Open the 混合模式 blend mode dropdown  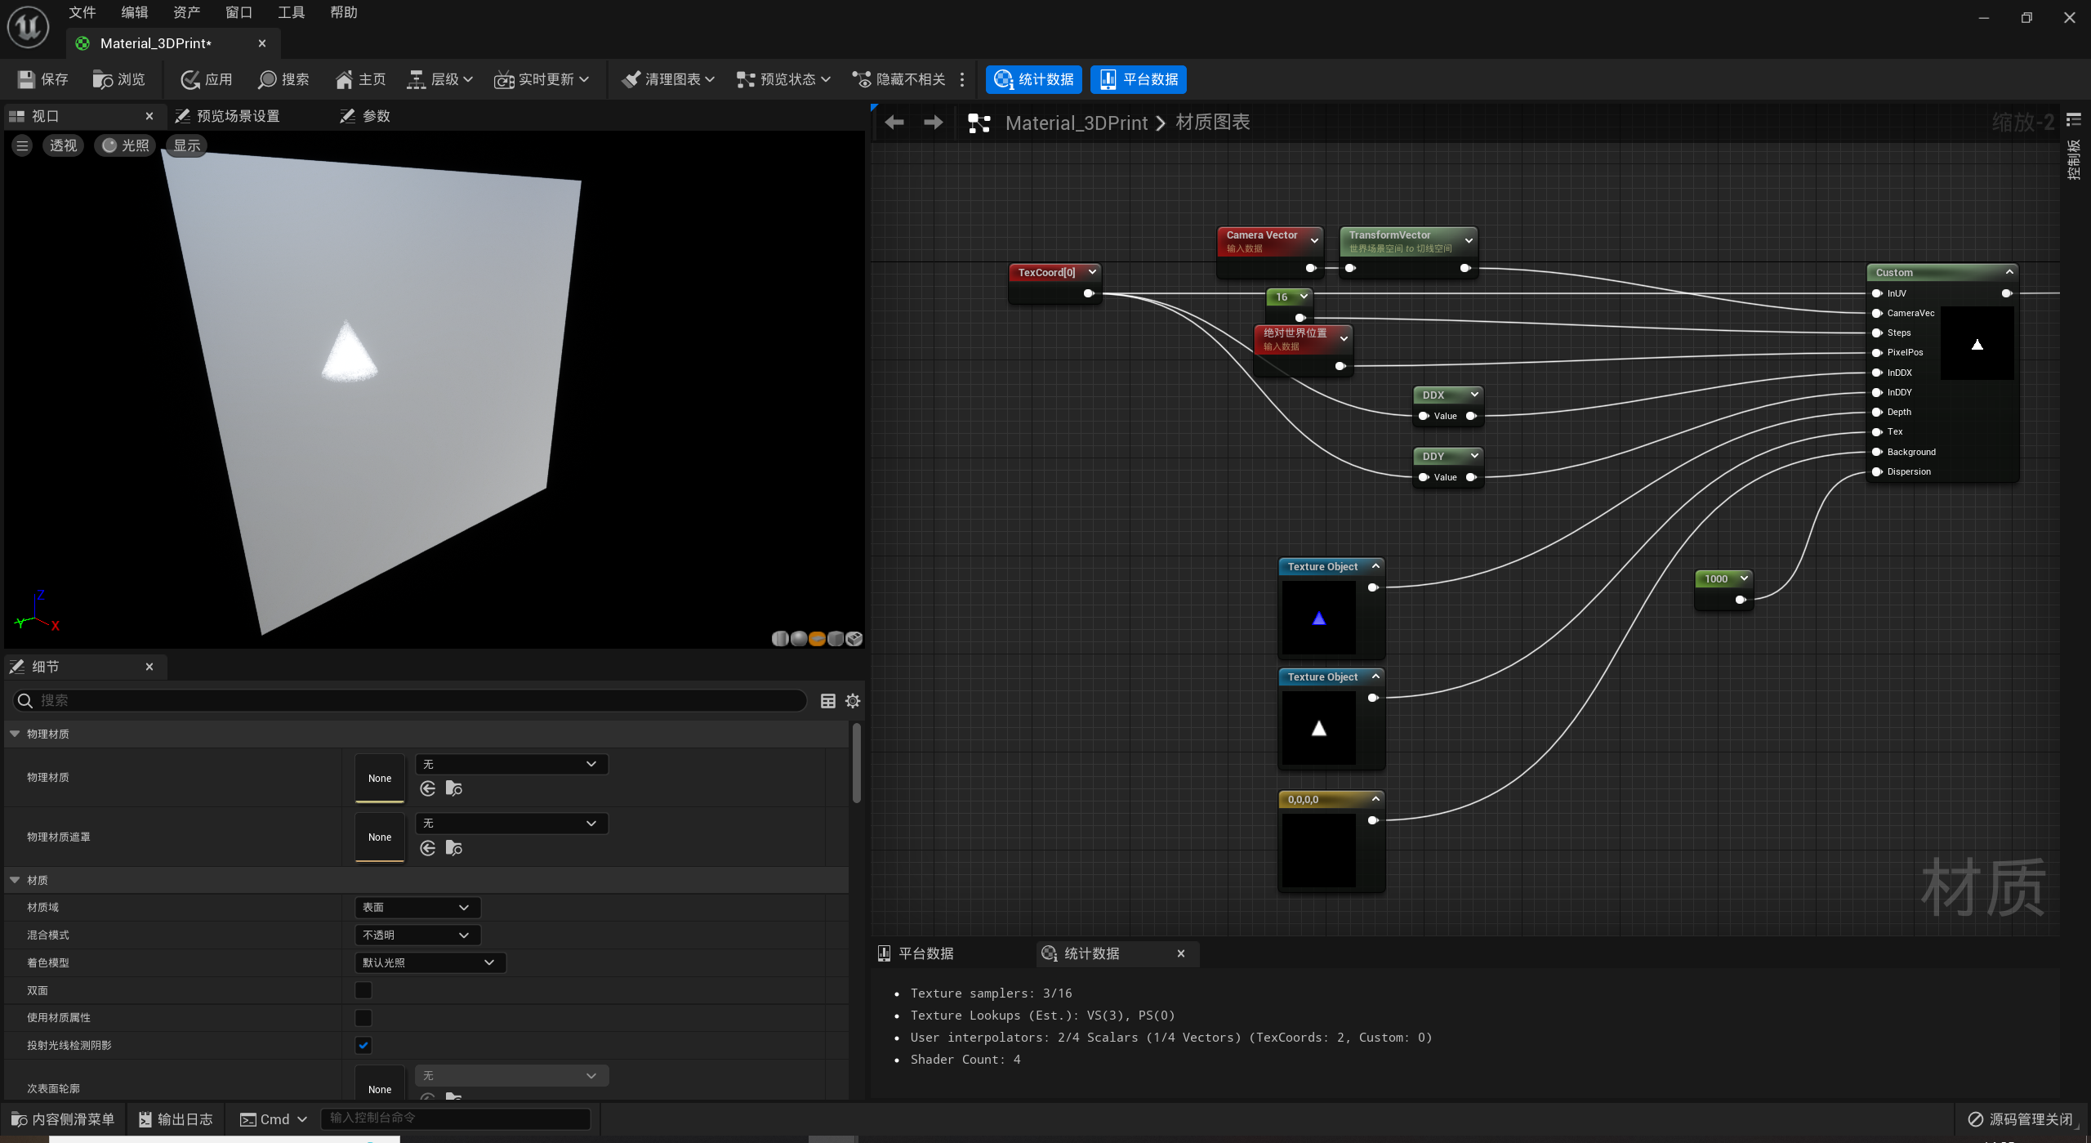(417, 935)
